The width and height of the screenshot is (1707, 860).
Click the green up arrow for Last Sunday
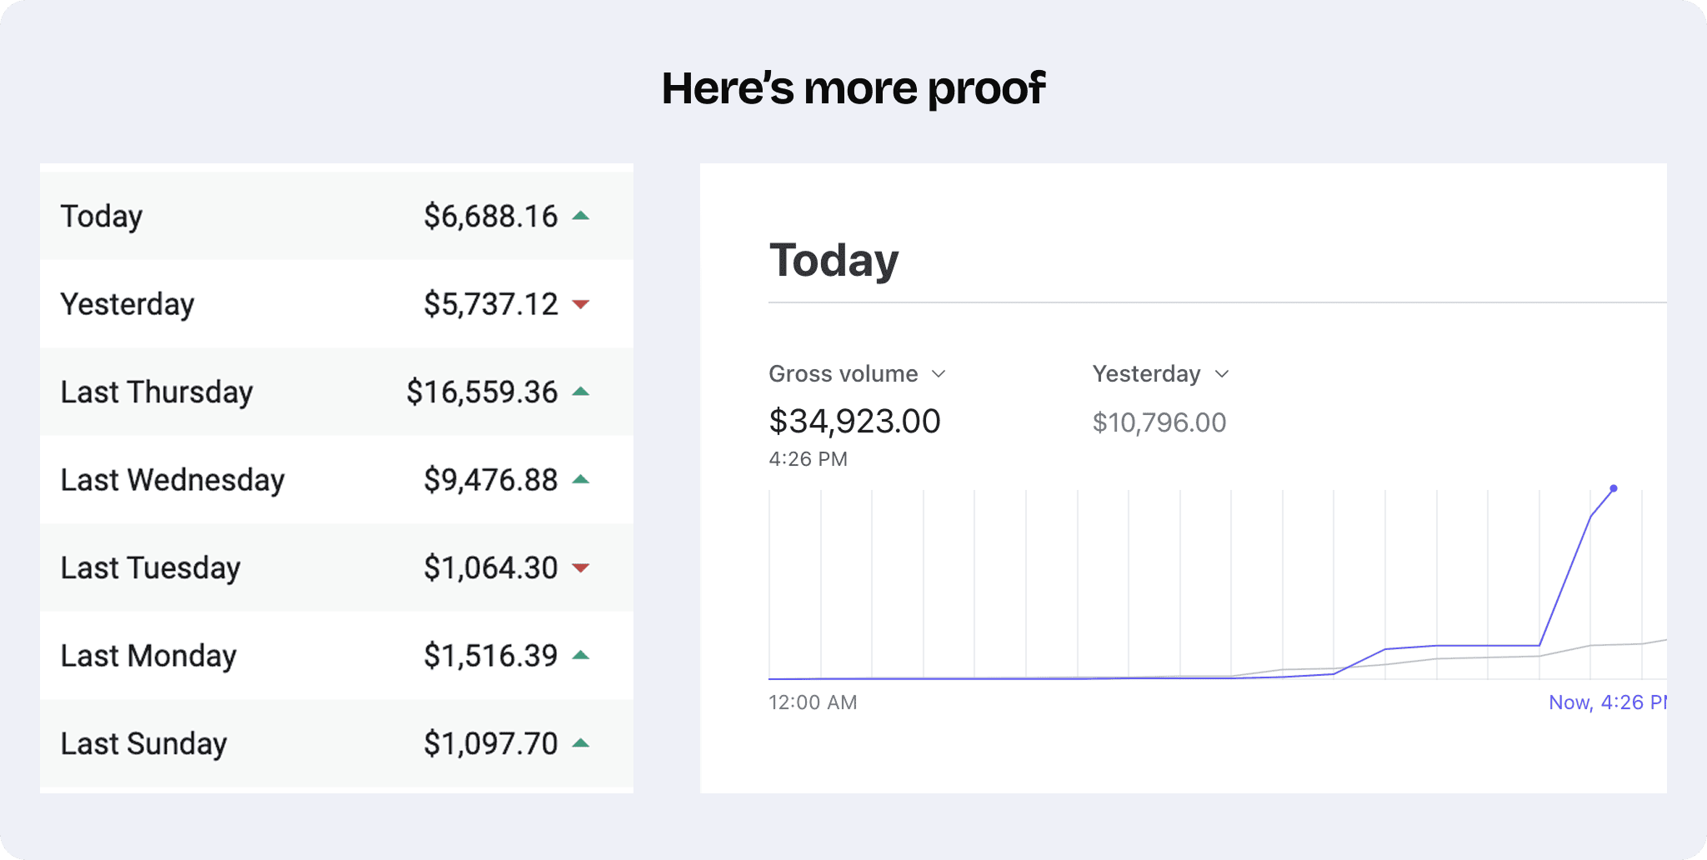point(581,743)
